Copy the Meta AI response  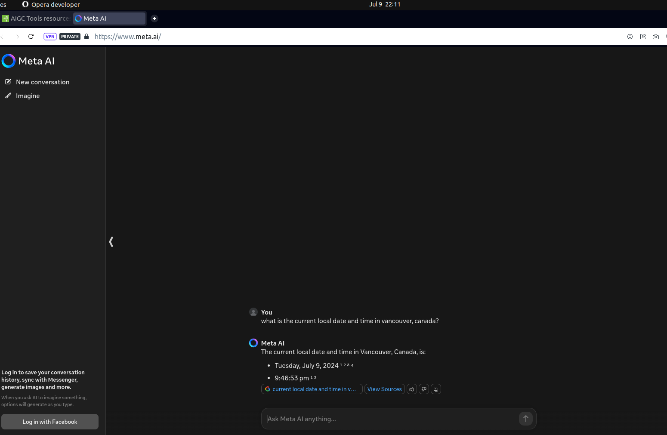pyautogui.click(x=436, y=389)
